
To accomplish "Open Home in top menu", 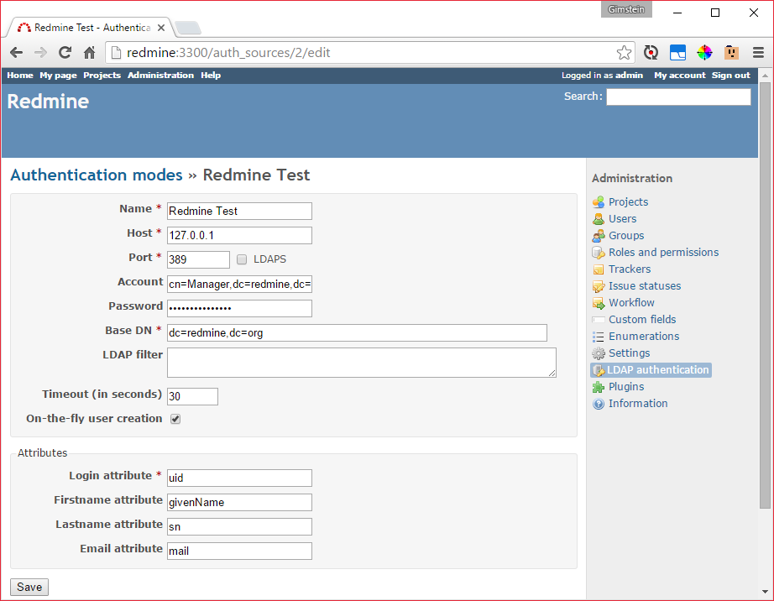I will coord(20,75).
